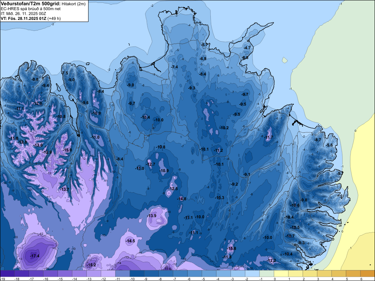
Task: Click the -12.0 temperature label
Action: pos(37,103)
